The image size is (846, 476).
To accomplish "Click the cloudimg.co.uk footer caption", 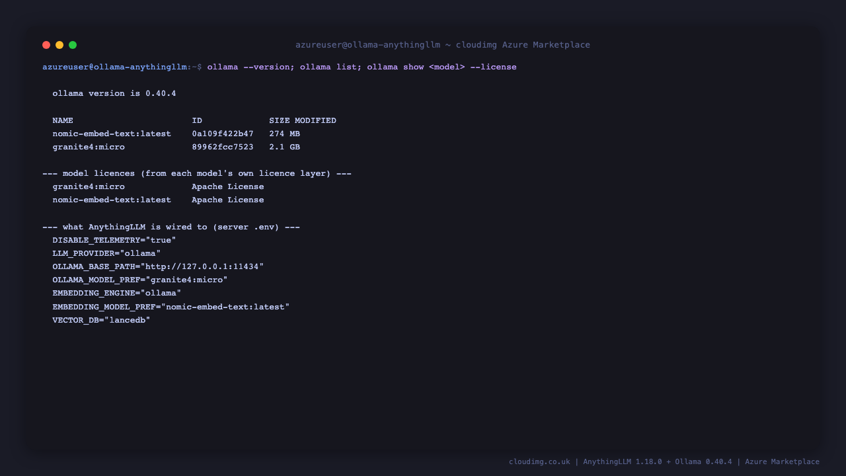I will (664, 461).
